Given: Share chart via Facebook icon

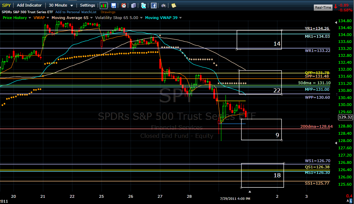Looking at the screenshot, I should click(154, 6).
